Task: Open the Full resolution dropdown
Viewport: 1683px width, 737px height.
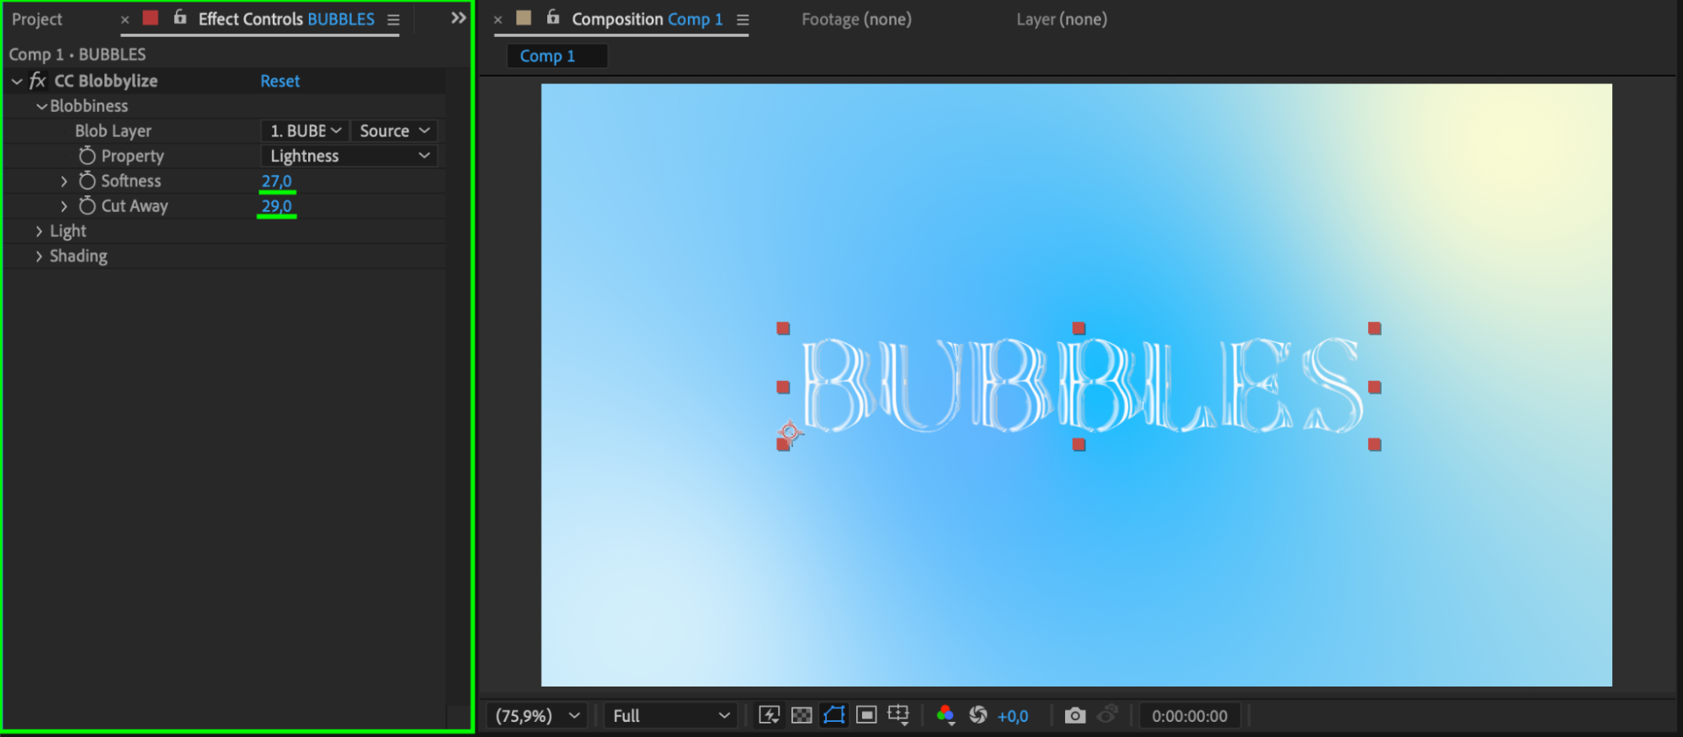Action: (670, 716)
